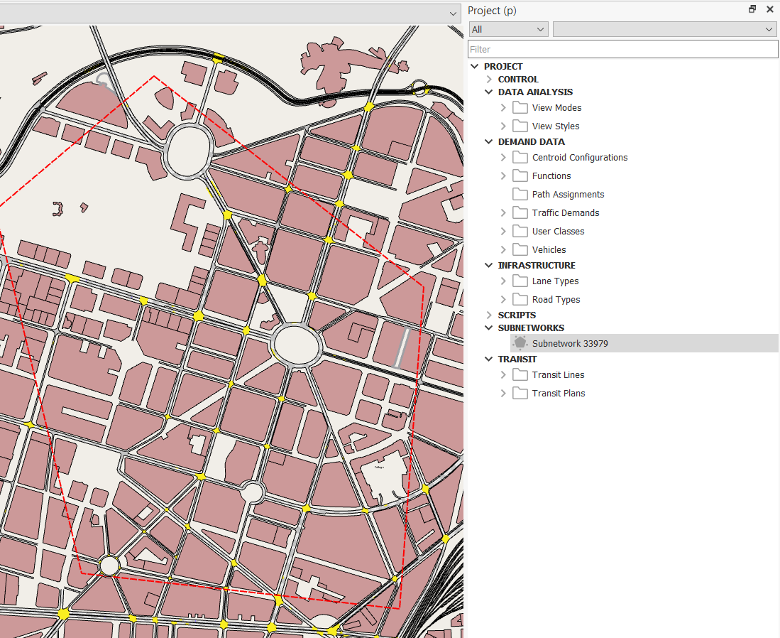This screenshot has width=780, height=638.
Task: Click inside the Filter text field
Action: 622,49
